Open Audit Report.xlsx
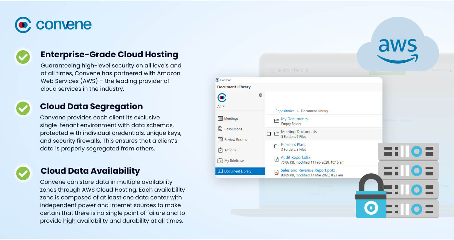This screenshot has width=454, height=240. [x=295, y=157]
